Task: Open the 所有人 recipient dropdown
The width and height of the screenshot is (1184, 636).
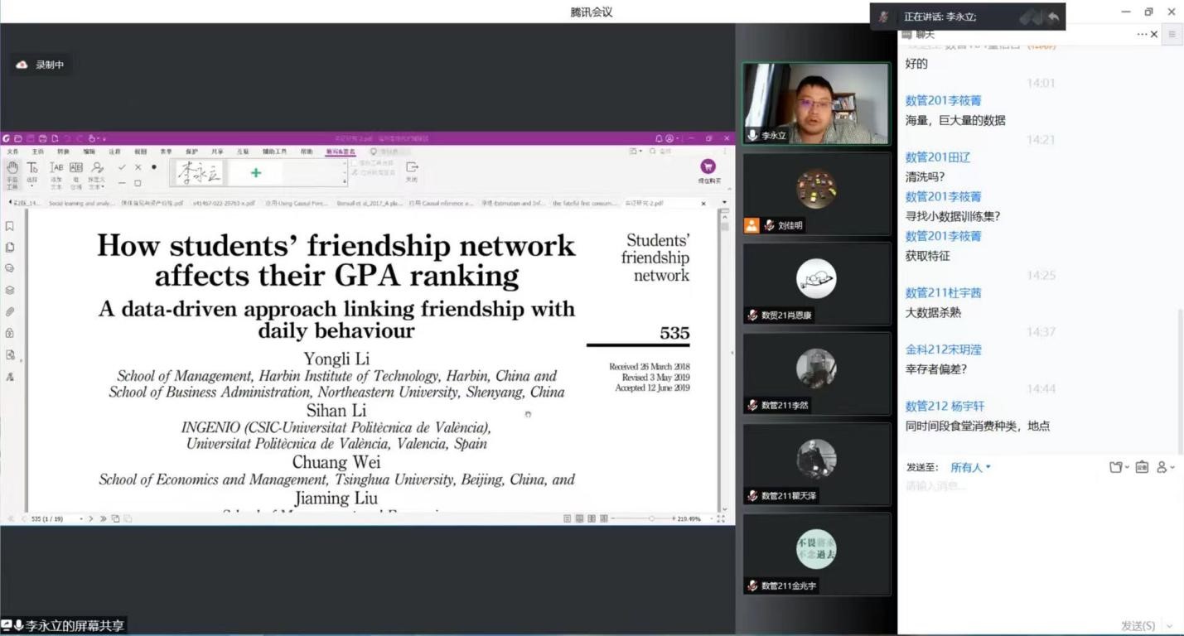Action: 970,468
